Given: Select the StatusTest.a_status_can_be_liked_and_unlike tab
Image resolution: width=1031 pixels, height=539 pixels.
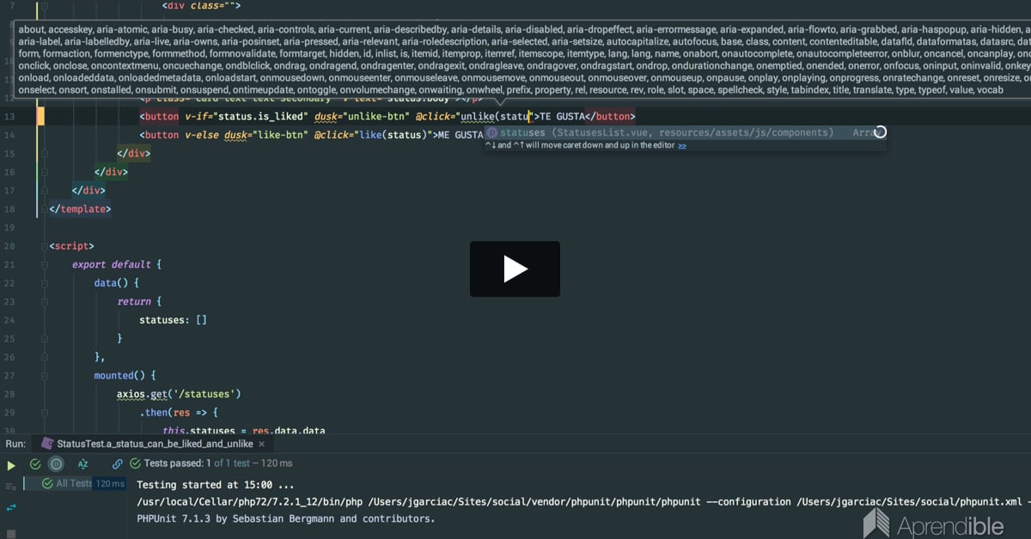Looking at the screenshot, I should pyautogui.click(x=155, y=444).
